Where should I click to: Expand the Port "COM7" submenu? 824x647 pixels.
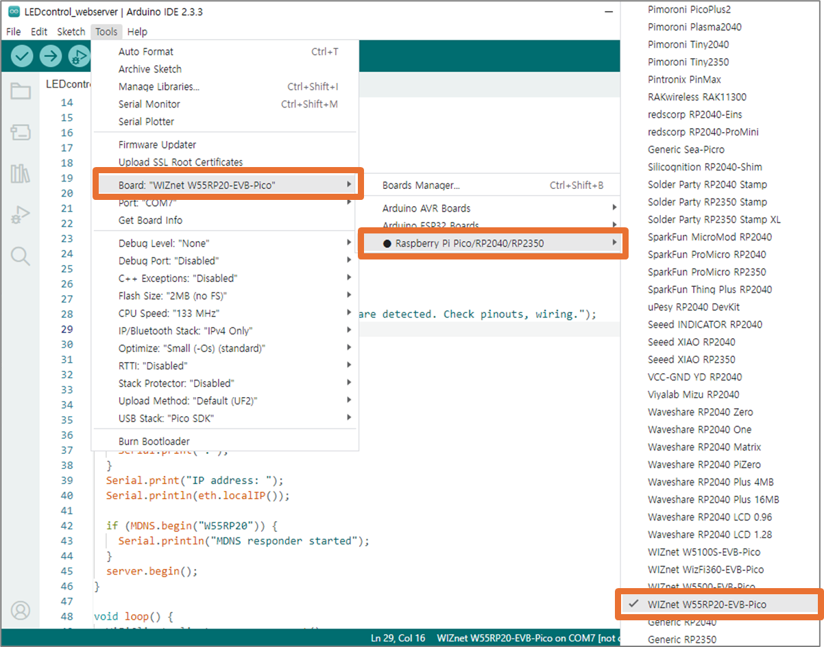pyautogui.click(x=225, y=203)
